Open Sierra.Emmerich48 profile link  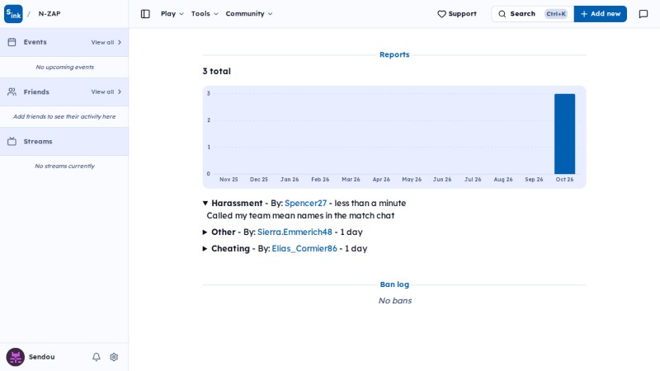[295, 232]
